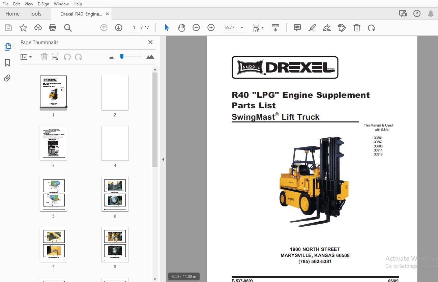The width and height of the screenshot is (438, 282).
Task: Open help question mark icon
Action: [x=417, y=13]
